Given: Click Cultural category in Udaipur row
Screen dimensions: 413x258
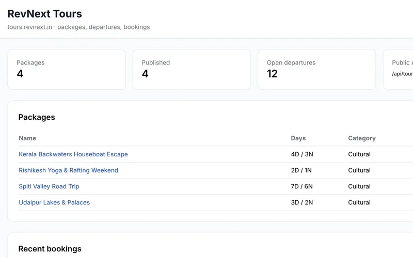Looking at the screenshot, I should click(x=359, y=202).
